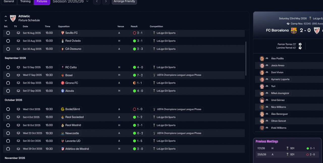Sort fixtures by Competition column header
323x163 pixels.
click(156, 26)
